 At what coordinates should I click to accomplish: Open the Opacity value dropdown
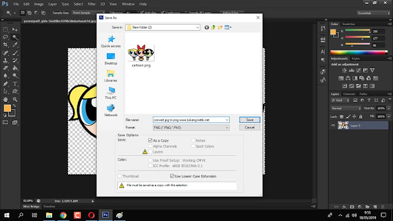point(389,108)
